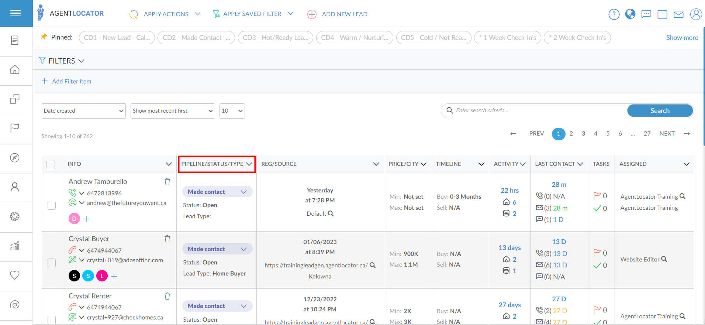The image size is (705, 325).
Task: Delete Andrew Tamburello lead via trash icon
Action: point(167,182)
